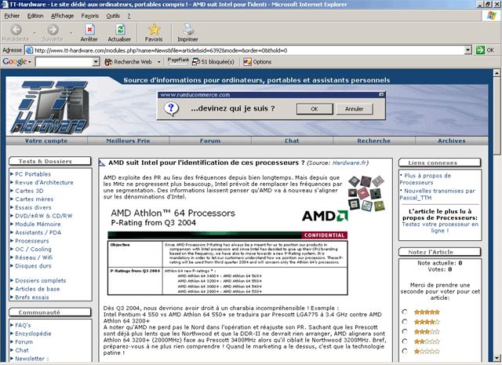Image resolution: width=502 pixels, height=365 pixels.
Task: Open the Archives navigation tab
Action: [452, 141]
